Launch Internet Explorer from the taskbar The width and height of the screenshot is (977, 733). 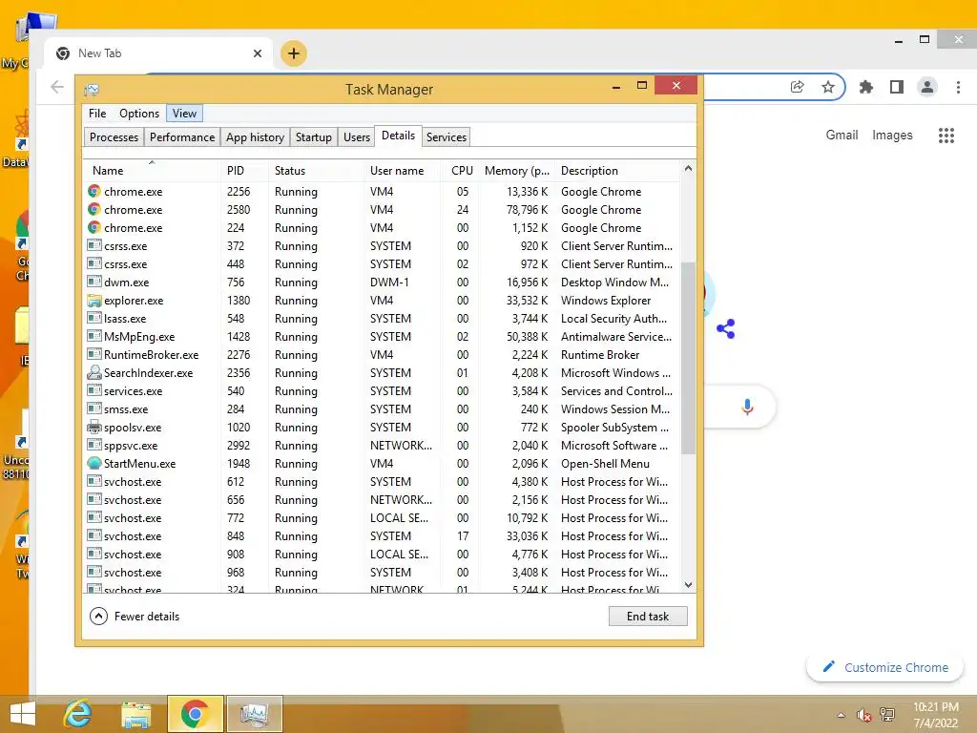(78, 714)
